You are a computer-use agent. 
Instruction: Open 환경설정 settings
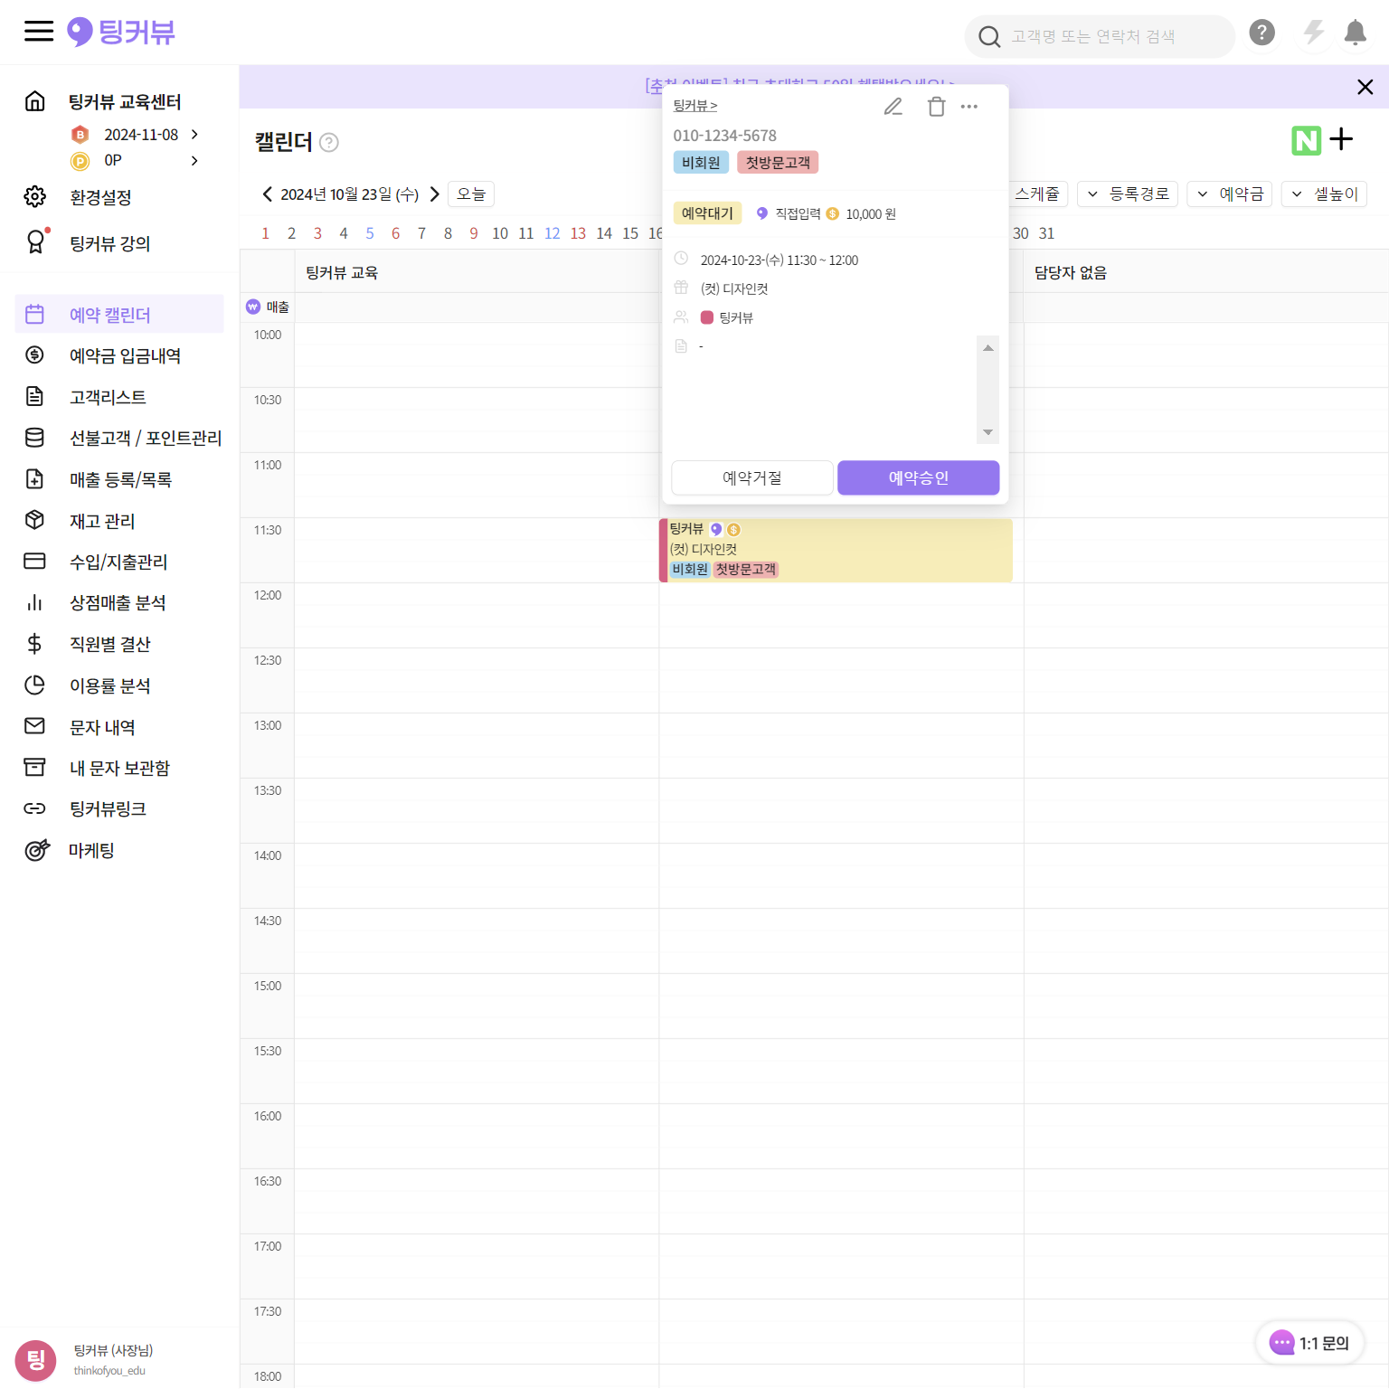[x=100, y=197]
